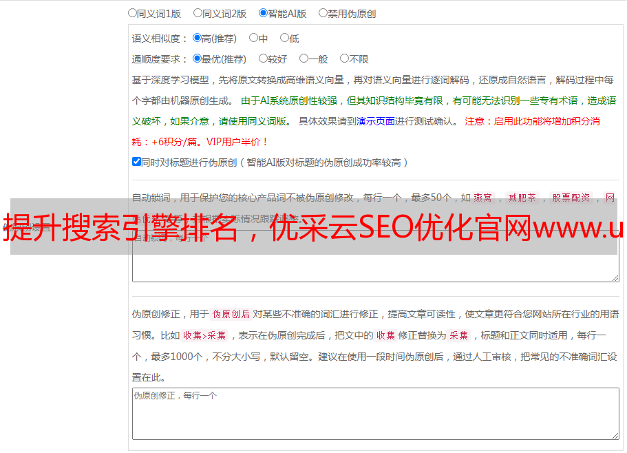This screenshot has height=453, width=627.
Task: Set 语义相似度 to 中
Action: (x=253, y=38)
